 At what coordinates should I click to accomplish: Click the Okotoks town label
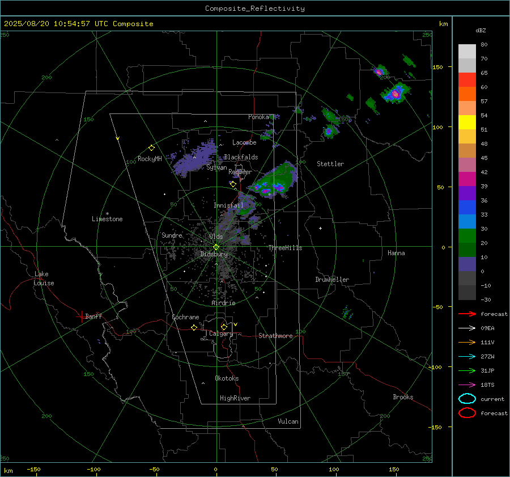(227, 378)
